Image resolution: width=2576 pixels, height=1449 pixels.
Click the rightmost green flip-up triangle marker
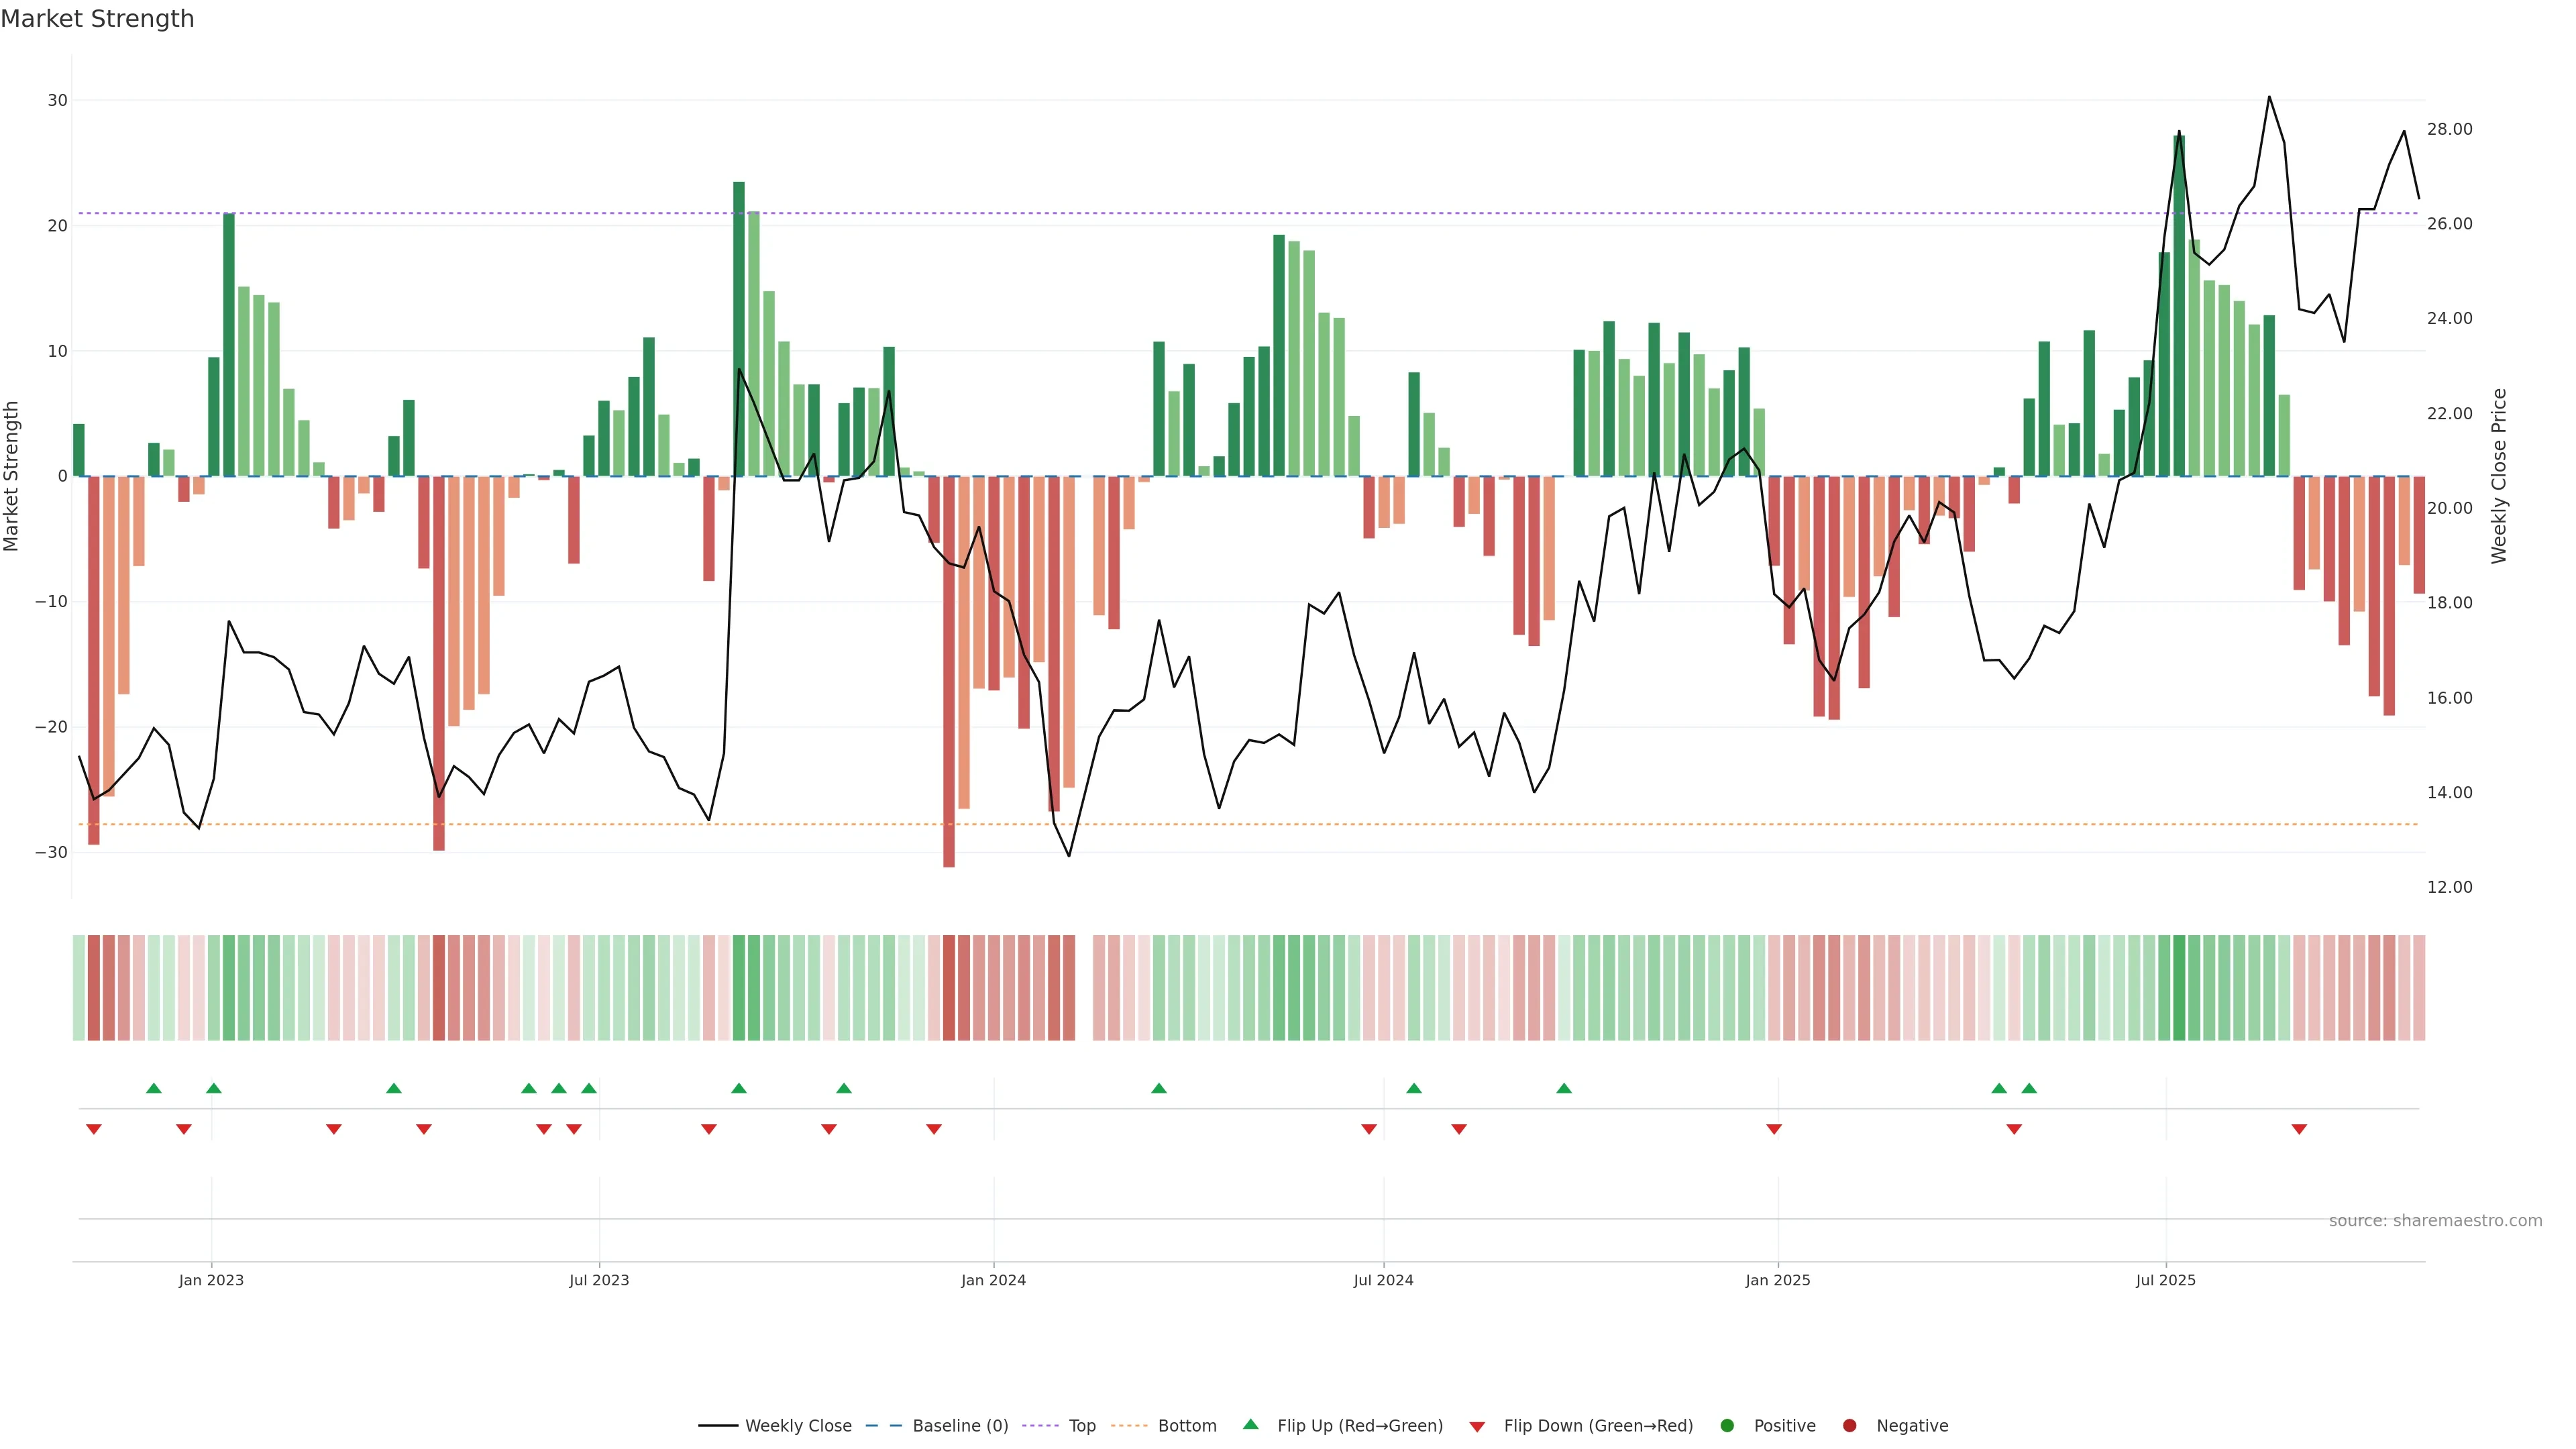point(2029,1088)
